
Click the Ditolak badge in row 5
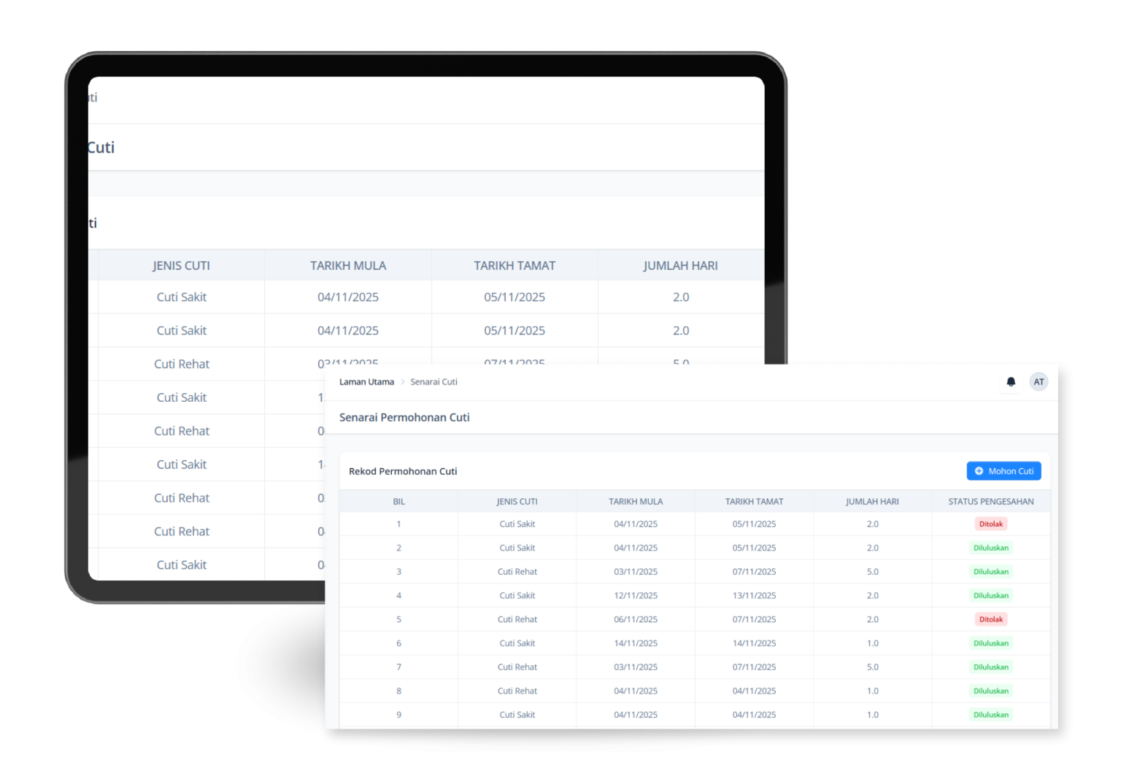coord(990,619)
